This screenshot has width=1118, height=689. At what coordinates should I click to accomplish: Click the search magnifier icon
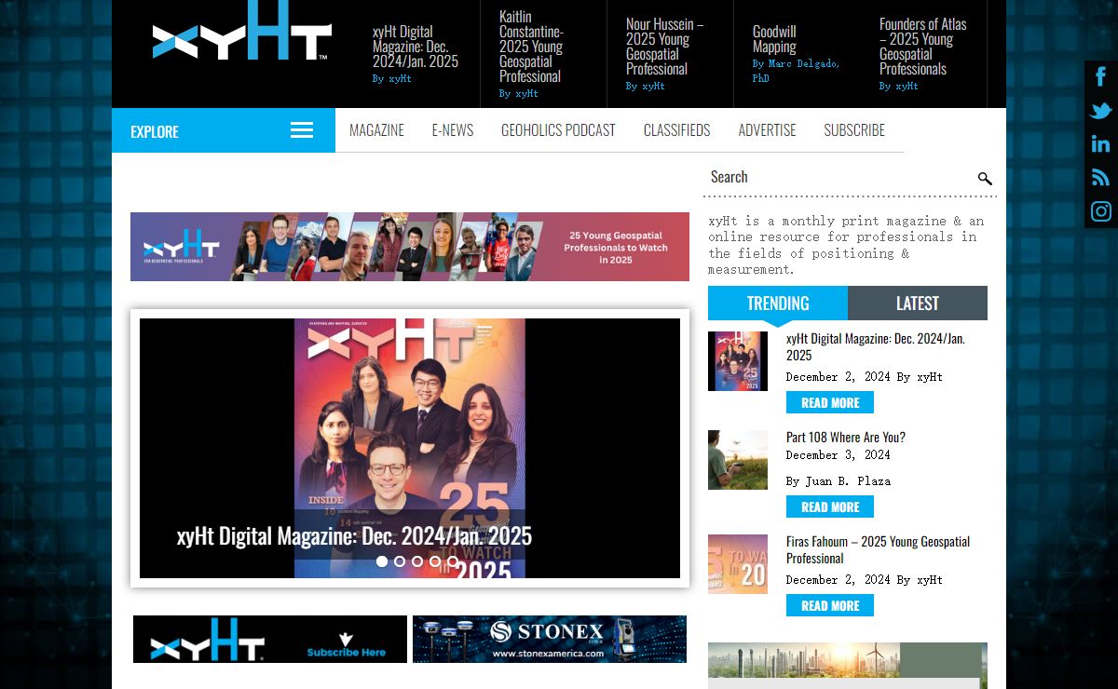coord(985,178)
